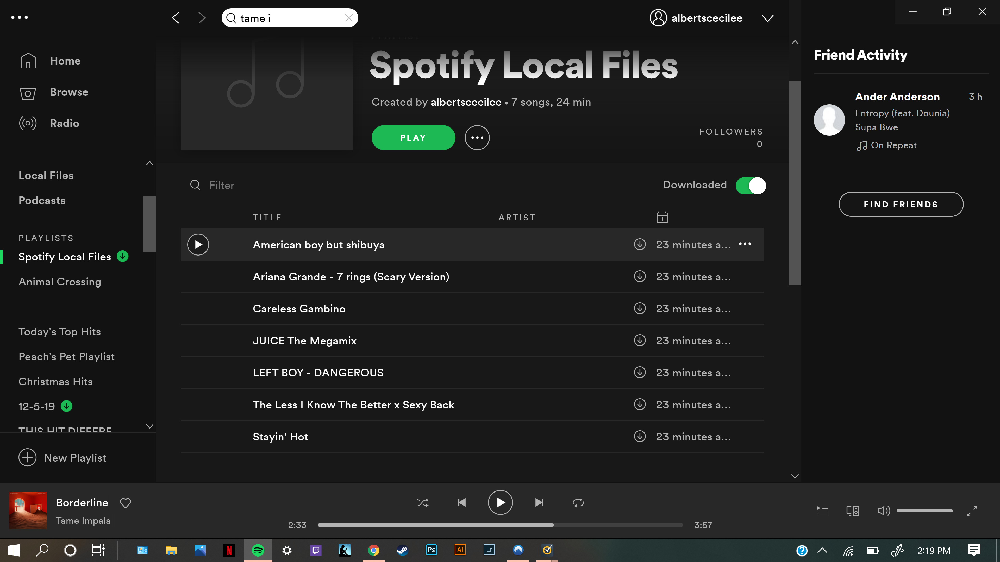This screenshot has width=1000, height=562.
Task: Select Podcasts in the library
Action: coord(42,201)
